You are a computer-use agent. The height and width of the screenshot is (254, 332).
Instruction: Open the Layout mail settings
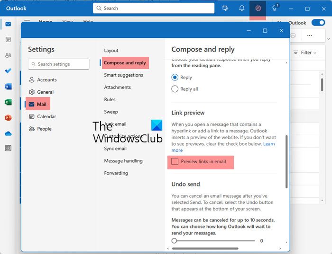pos(111,51)
